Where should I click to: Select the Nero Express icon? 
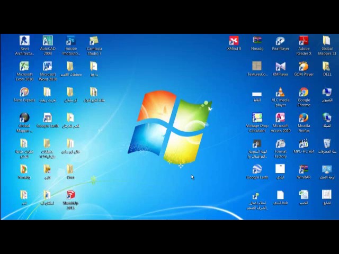[24, 95]
